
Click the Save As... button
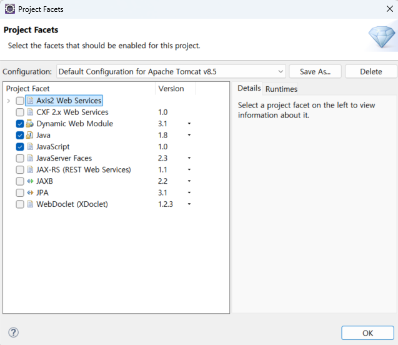(316, 72)
